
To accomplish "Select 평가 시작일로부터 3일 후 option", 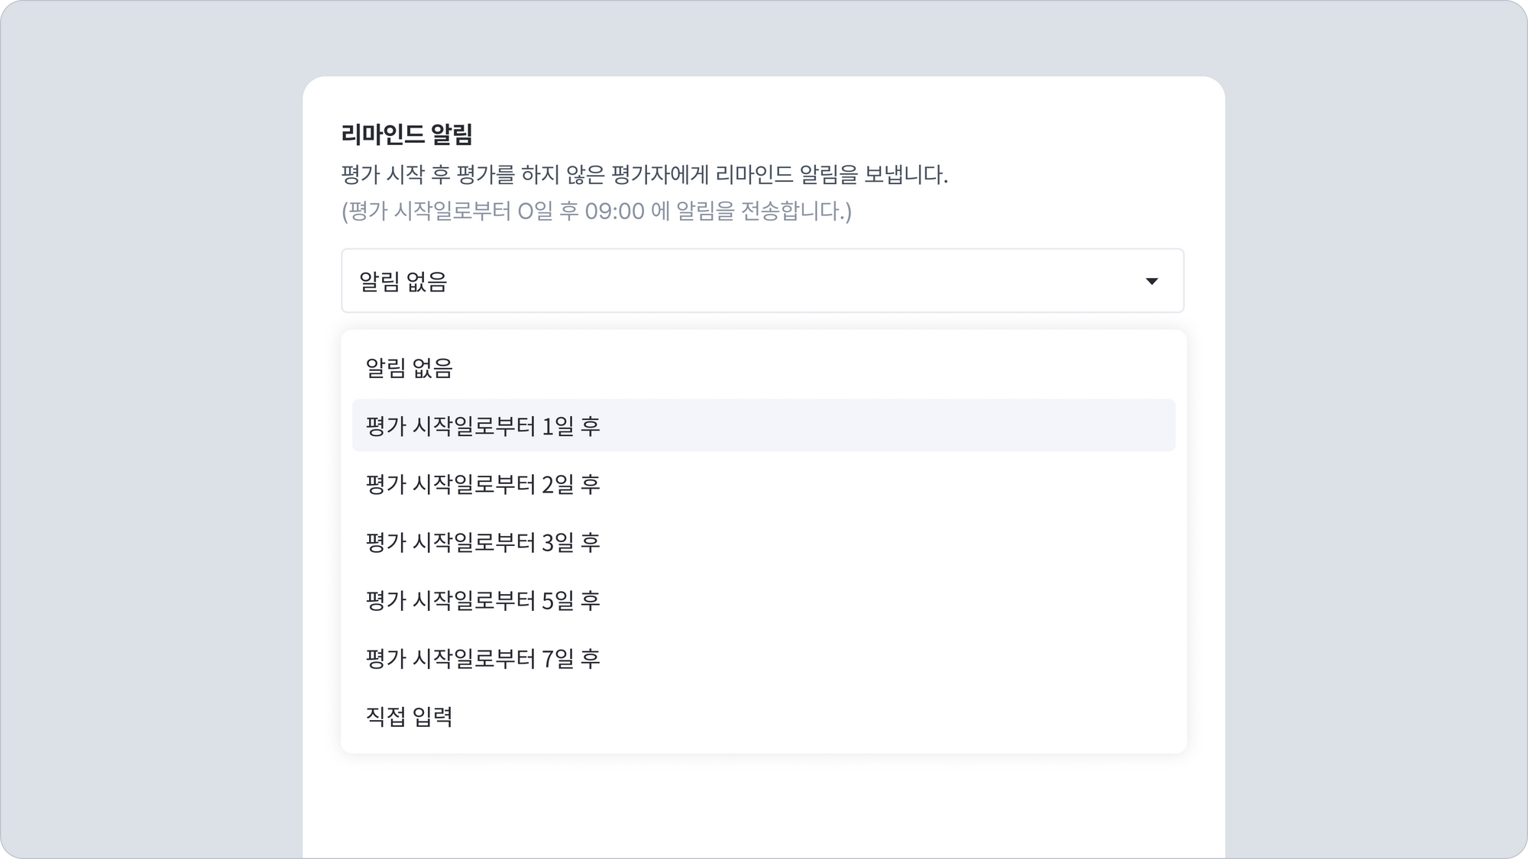I will [483, 542].
